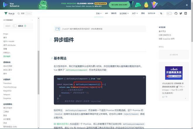
Task: Toggle the dark mode switch
Action: [169, 13]
